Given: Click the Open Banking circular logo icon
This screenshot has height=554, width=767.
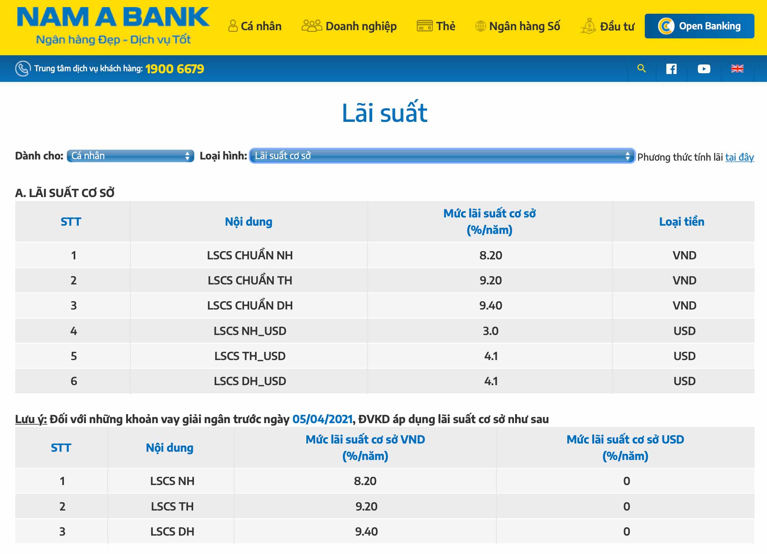Looking at the screenshot, I should tap(666, 26).
